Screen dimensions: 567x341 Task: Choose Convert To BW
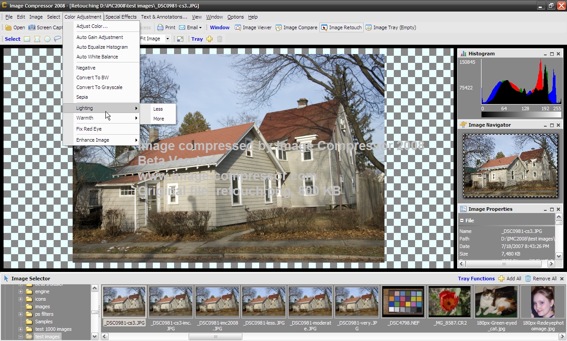101,77
